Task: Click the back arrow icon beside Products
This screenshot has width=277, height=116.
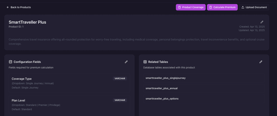Action: [x=8, y=7]
